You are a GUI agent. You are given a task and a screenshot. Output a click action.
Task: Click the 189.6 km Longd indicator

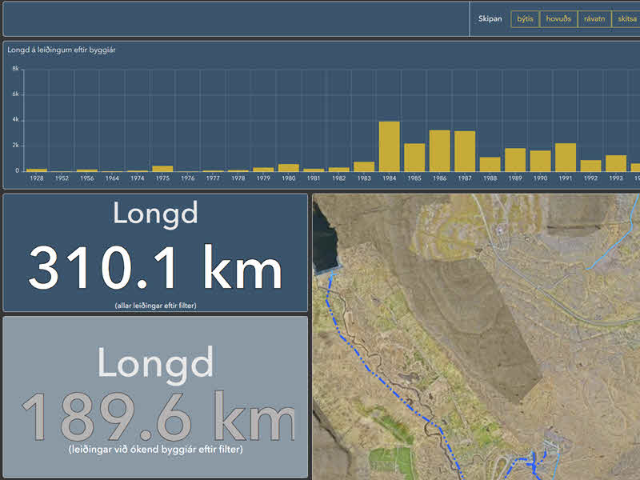pyautogui.click(x=155, y=397)
